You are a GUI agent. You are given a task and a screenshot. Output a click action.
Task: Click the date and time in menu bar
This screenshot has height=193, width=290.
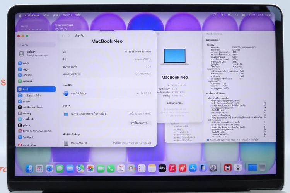point(260,15)
